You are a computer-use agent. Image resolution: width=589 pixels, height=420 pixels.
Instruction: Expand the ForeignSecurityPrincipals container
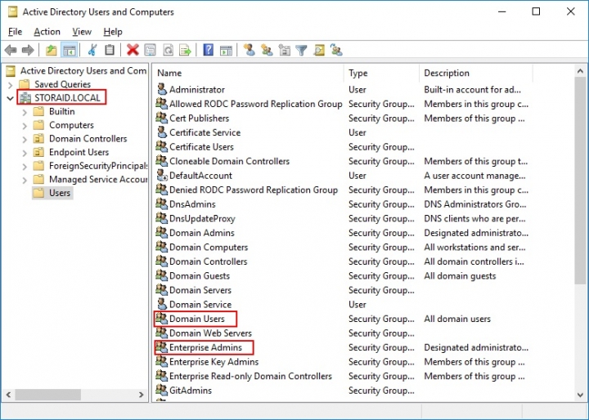[x=25, y=166]
